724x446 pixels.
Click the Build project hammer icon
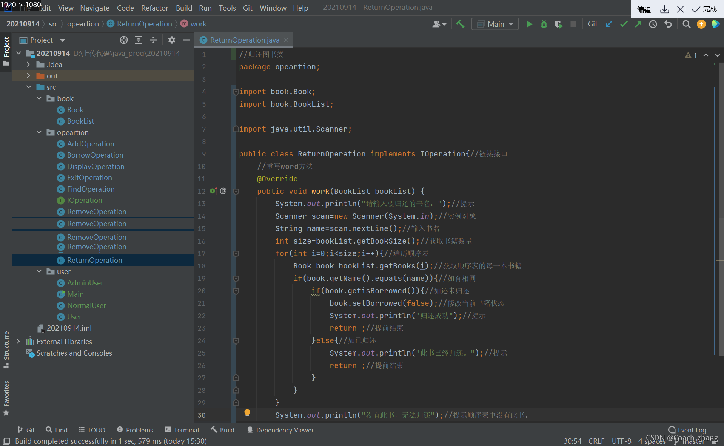point(460,24)
